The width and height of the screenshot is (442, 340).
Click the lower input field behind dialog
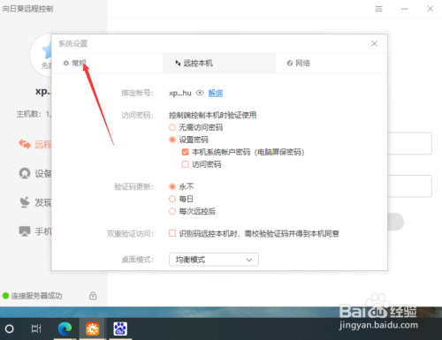[409, 186]
